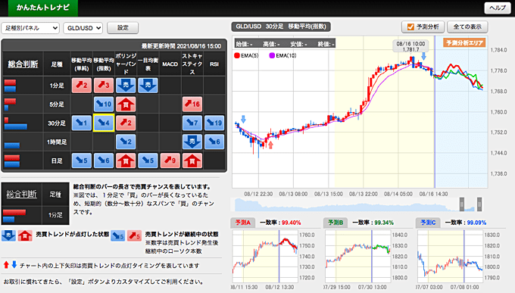Select 日足 stochastics buy house icon
The image size is (515, 293).
click(192, 161)
